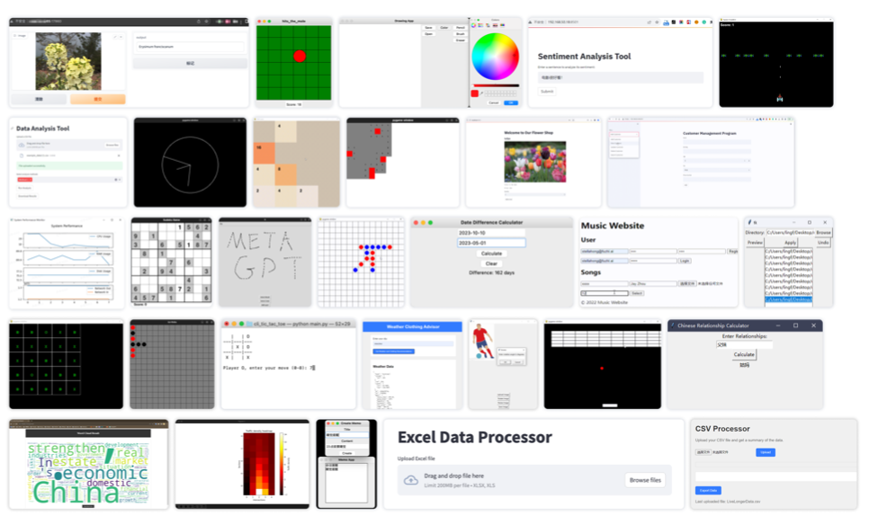Viewport: 869px width, 516px height.
Task: Submit the sentence in Sentiment Analysis Tool
Action: [x=547, y=92]
